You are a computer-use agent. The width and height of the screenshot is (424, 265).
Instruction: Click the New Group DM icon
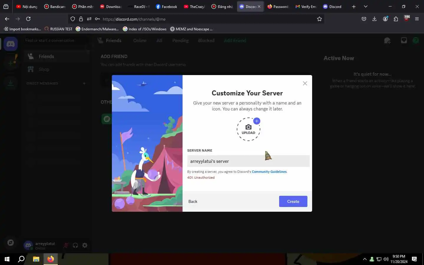[x=387, y=41]
